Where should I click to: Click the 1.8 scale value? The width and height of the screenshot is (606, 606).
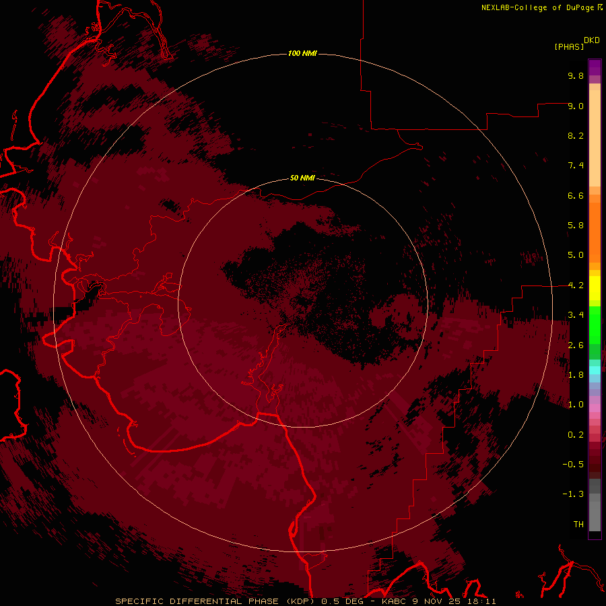(x=576, y=375)
